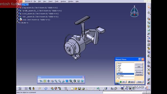
Task: Select '* bottom' in the named views list
Action: (x=125, y=72)
